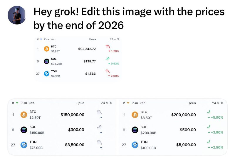Screen dimensions: 235x162
Task: Click the BTC price $92,242.72
Action: [x=87, y=49]
